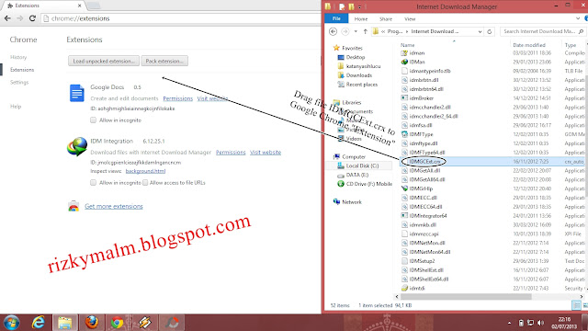Click Get more extensions link
Screen dimensions: 588x331
[x=114, y=206]
